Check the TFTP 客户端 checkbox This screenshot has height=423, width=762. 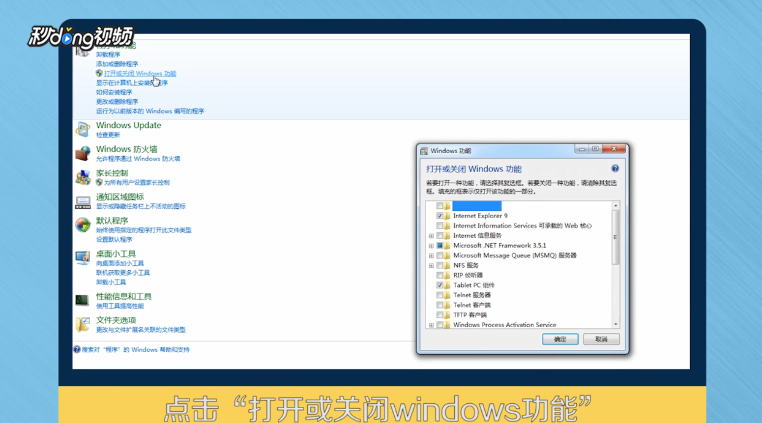coord(440,315)
